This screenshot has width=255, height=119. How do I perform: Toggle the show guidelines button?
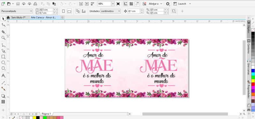137,4
